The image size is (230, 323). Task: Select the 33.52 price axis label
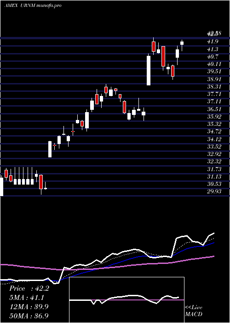coord(214,146)
